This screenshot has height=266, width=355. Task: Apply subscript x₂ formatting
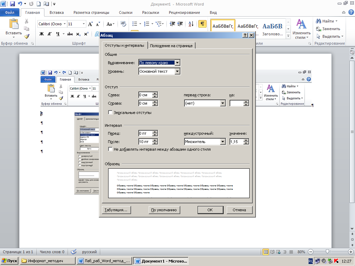[x=78, y=34]
